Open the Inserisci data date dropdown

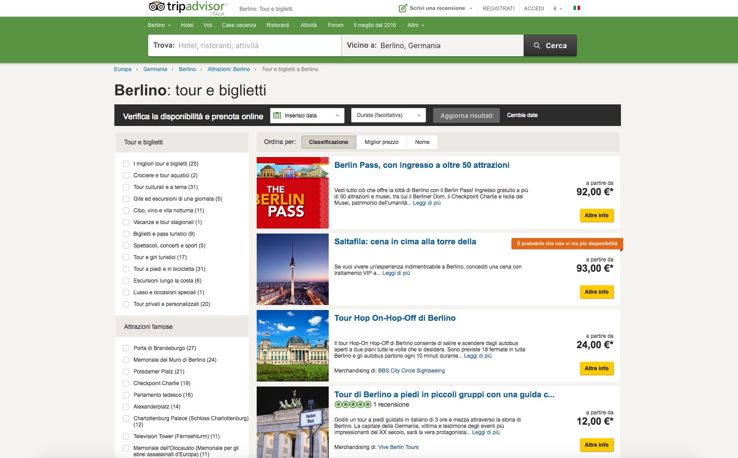click(307, 116)
